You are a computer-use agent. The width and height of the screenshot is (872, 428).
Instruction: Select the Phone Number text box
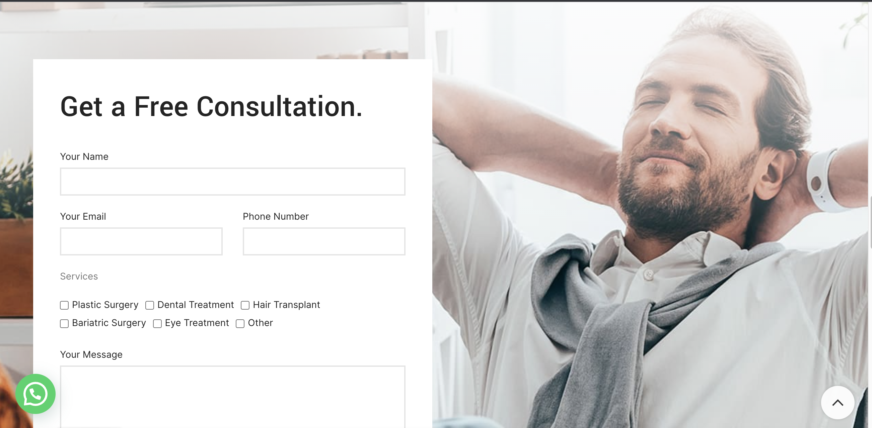pos(324,241)
